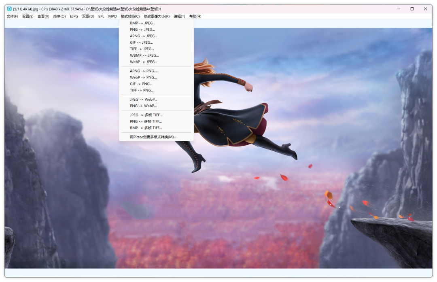This screenshot has height=282, width=437.
Task: Open the 帮助(H) menu
Action: click(195, 17)
